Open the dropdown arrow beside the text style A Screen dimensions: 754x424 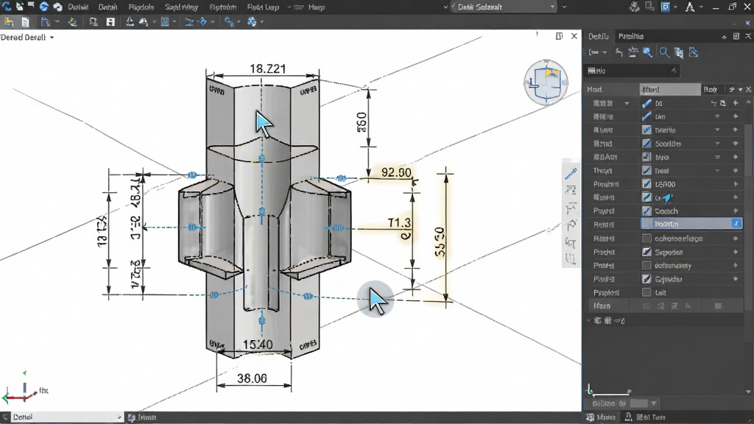point(702,7)
